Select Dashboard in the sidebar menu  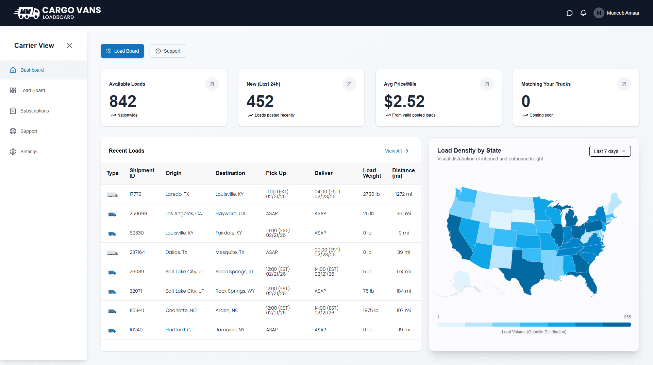pyautogui.click(x=32, y=70)
